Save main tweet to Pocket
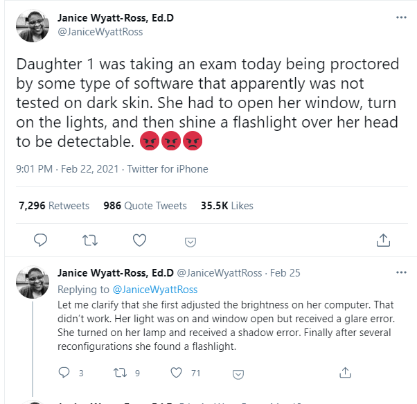417x404 pixels. 189,242
